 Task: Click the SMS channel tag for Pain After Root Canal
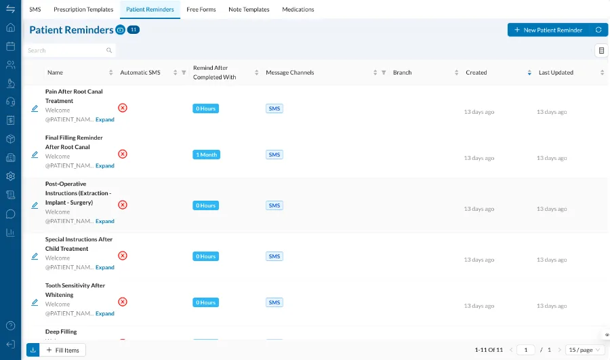coord(274,108)
